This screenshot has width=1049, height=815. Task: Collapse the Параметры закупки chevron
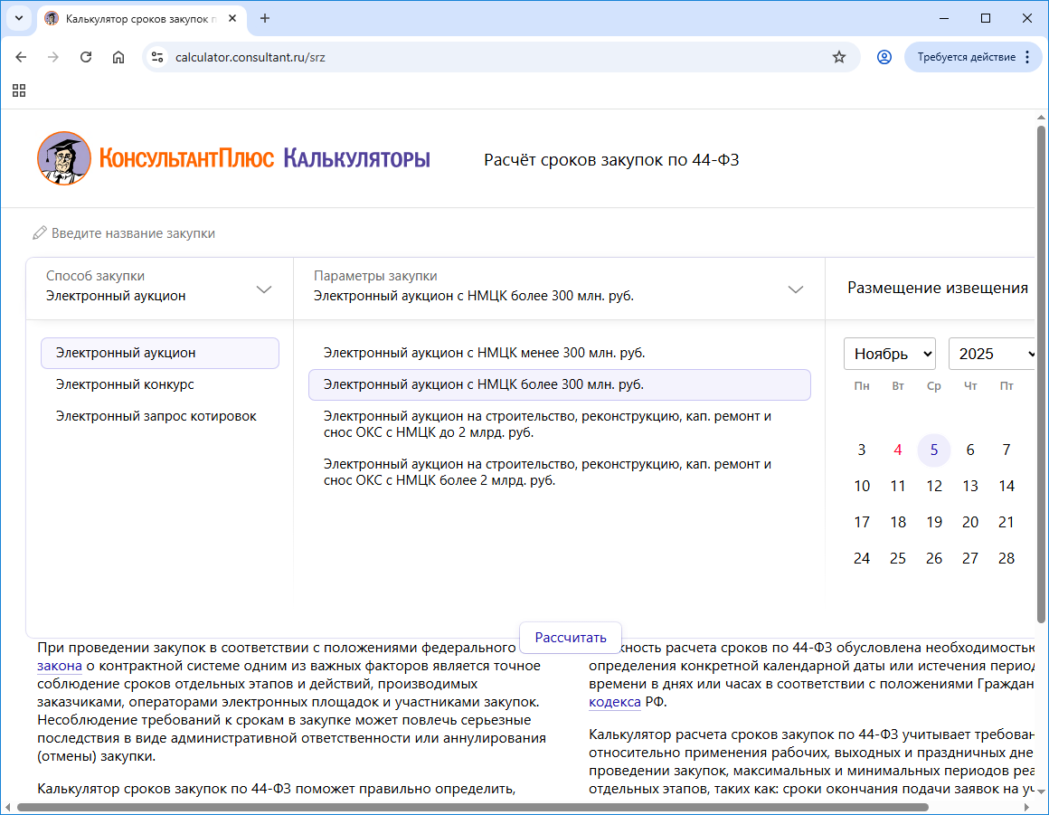[x=796, y=289]
